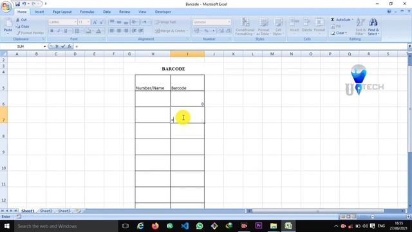412x232 pixels.
Task: Click the Font Color button
Action: tap(98, 31)
